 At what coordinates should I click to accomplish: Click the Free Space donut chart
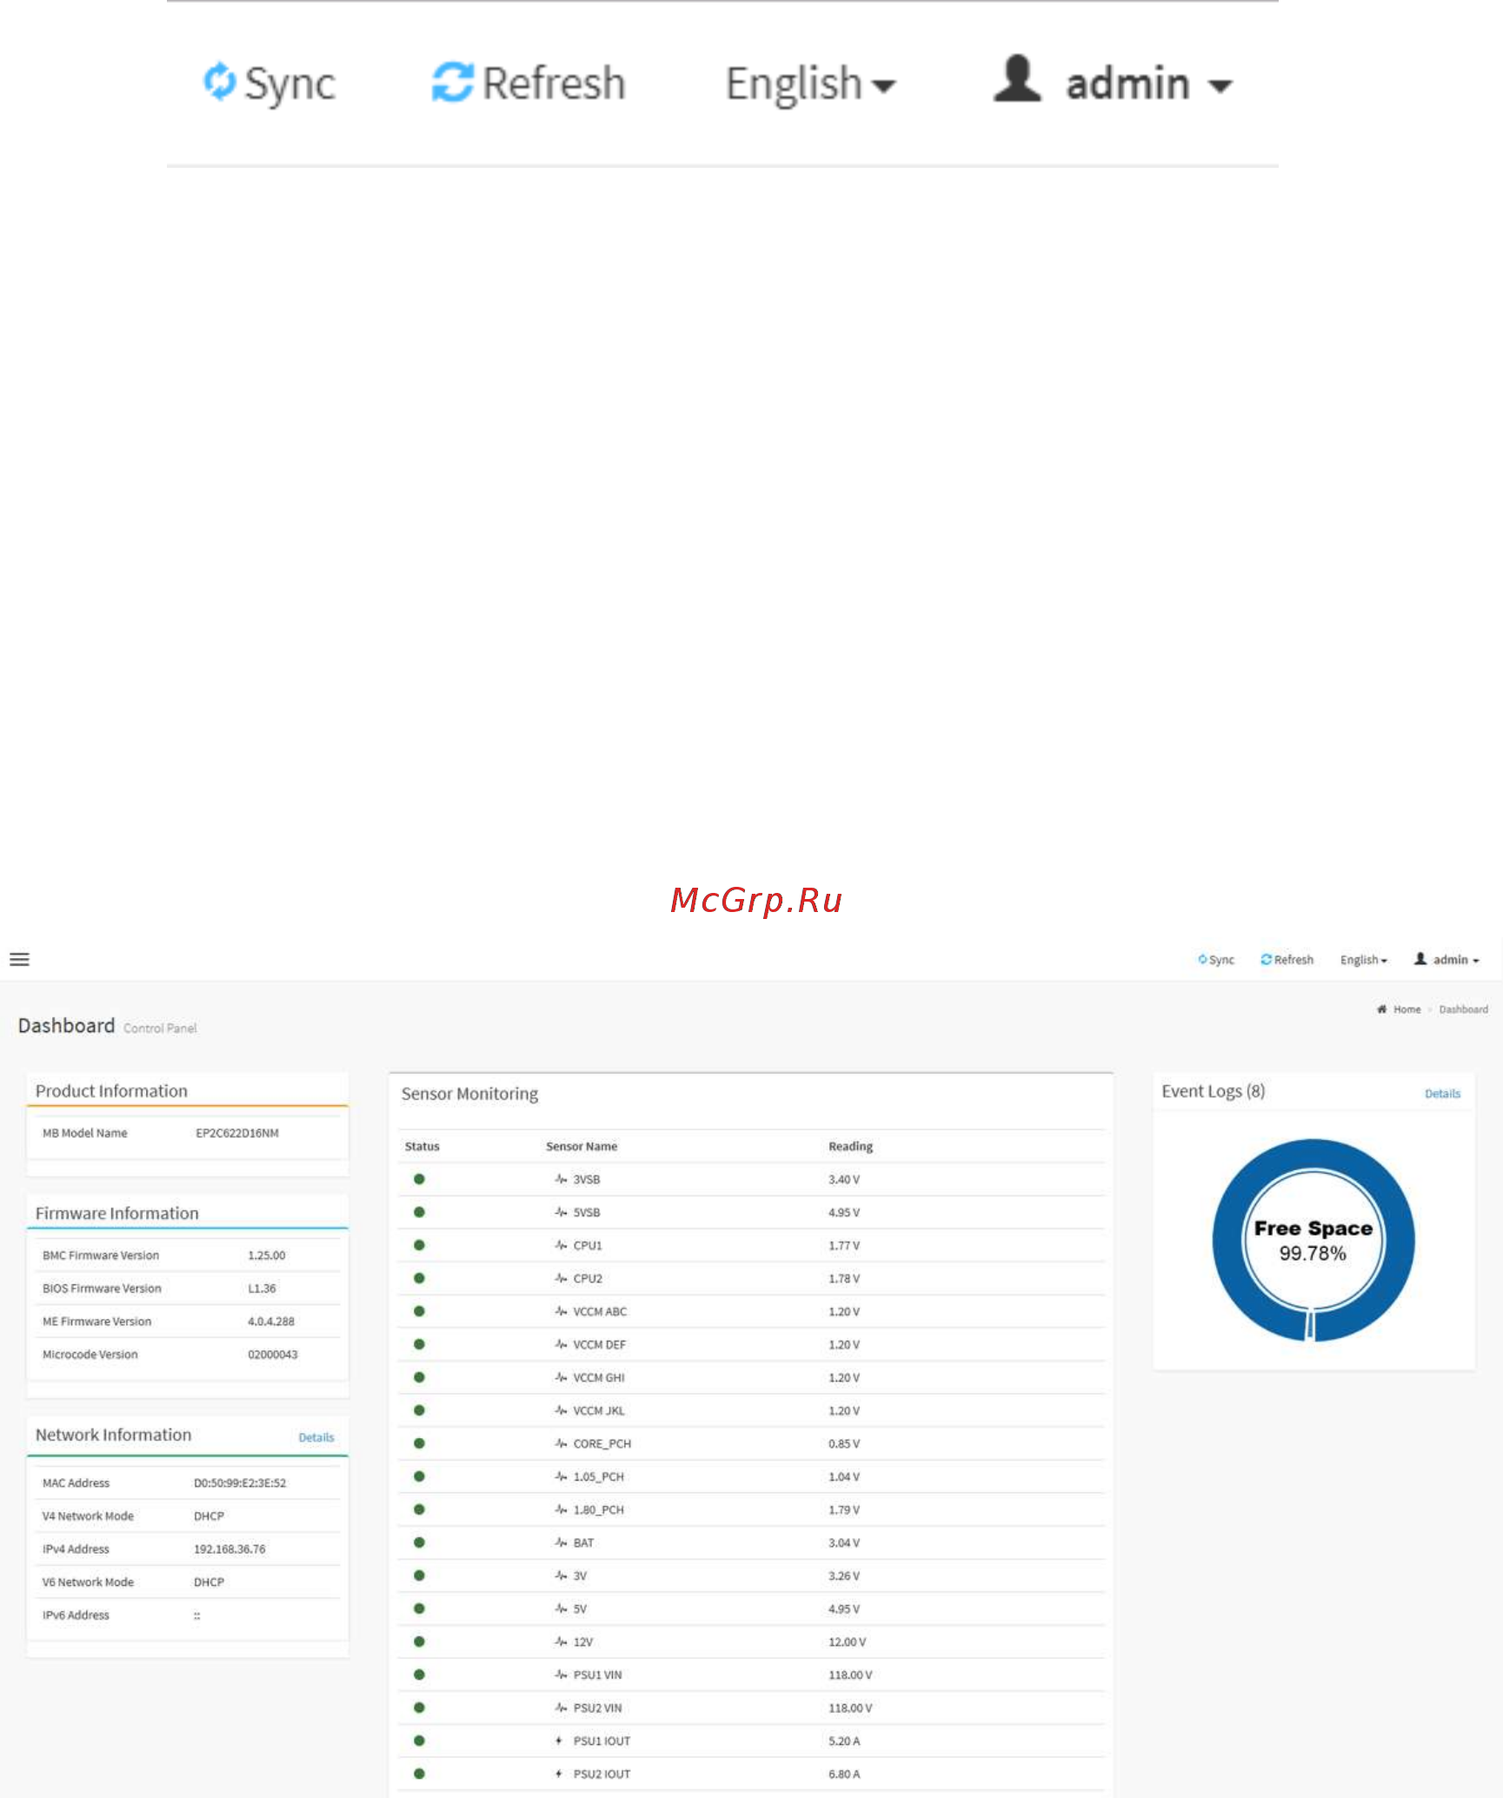[1313, 1240]
